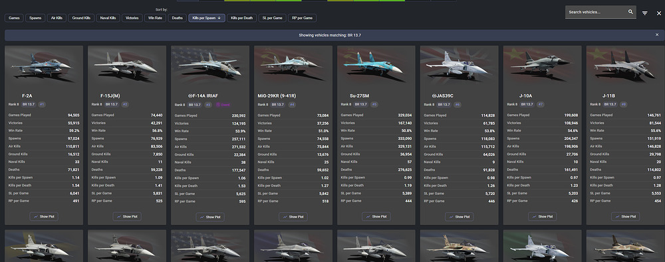The height and width of the screenshot is (262, 665).
Task: Click the #8 badge on J-11B
Action: [x=623, y=104]
